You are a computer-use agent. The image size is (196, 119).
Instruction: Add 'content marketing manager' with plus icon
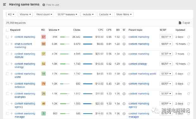tap(11, 114)
